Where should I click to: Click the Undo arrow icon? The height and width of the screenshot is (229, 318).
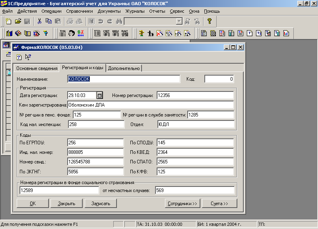101,21
